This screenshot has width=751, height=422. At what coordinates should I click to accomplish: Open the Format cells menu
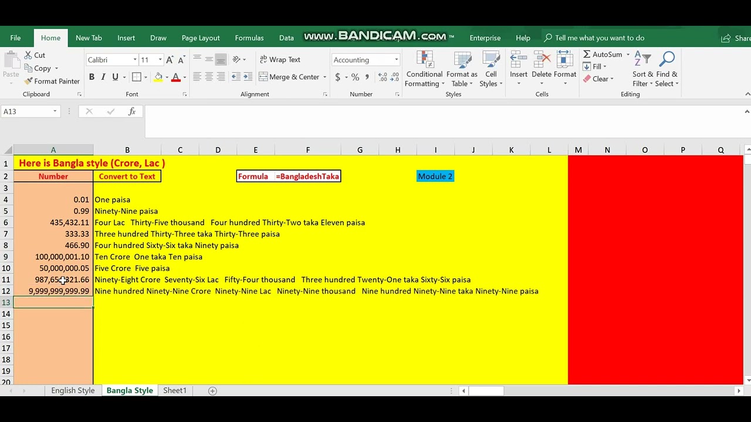(x=565, y=69)
